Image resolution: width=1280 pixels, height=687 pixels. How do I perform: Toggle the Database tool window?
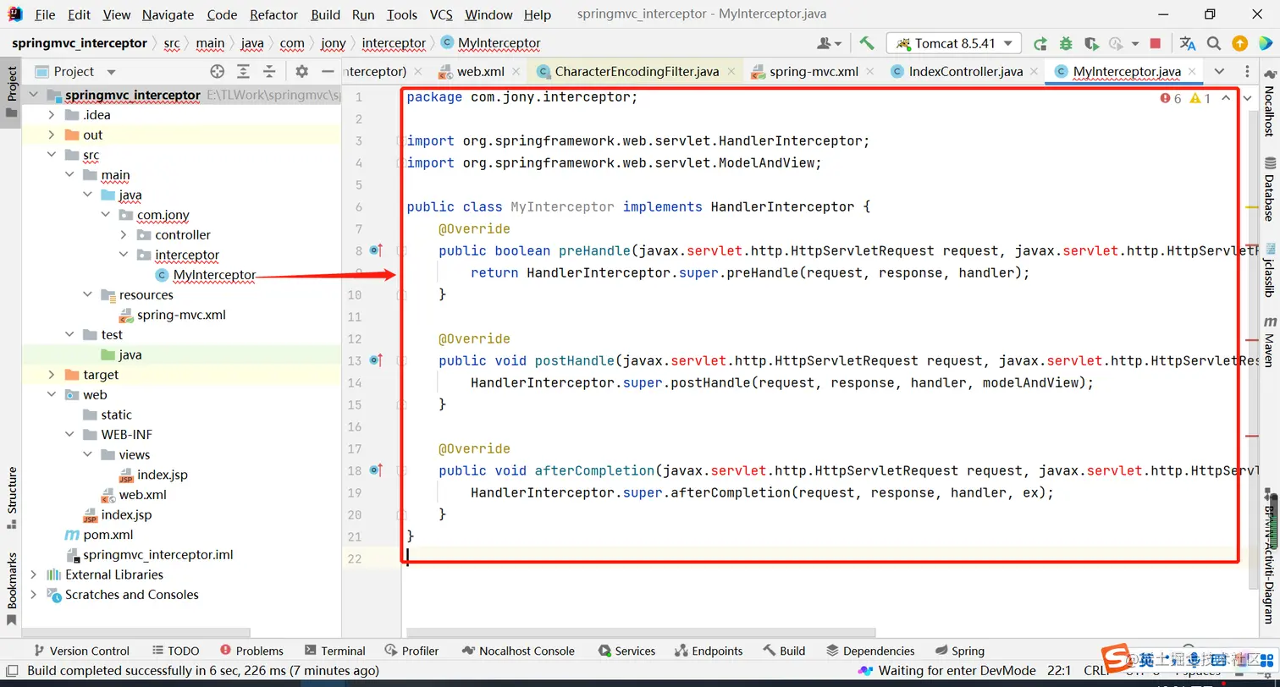pos(1269,189)
